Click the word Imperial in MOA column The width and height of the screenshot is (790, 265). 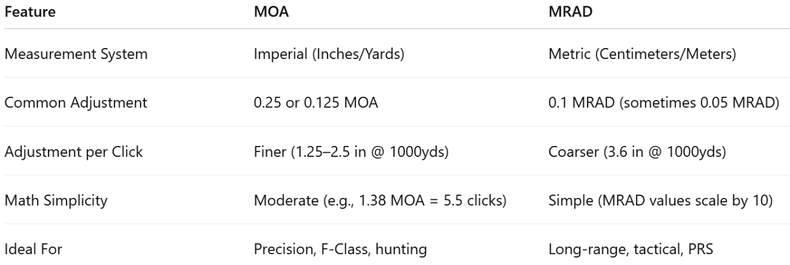click(x=275, y=56)
